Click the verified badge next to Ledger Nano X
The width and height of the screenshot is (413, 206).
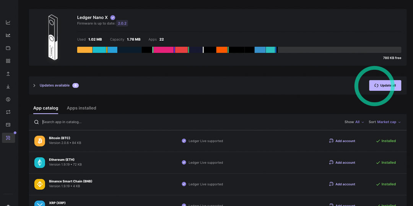coord(113,18)
